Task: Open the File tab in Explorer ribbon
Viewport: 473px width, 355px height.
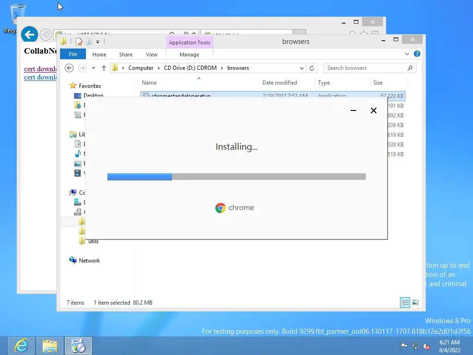Action: coord(73,54)
